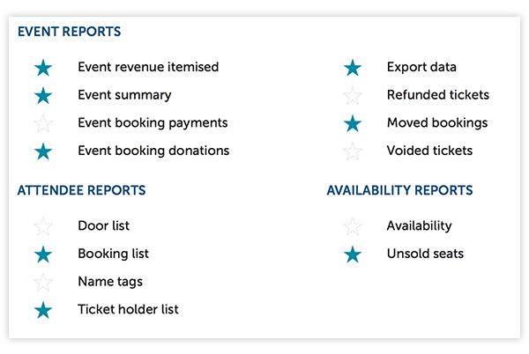529x354 pixels.
Task: Star the Refunded tickets report
Action: coord(353,96)
